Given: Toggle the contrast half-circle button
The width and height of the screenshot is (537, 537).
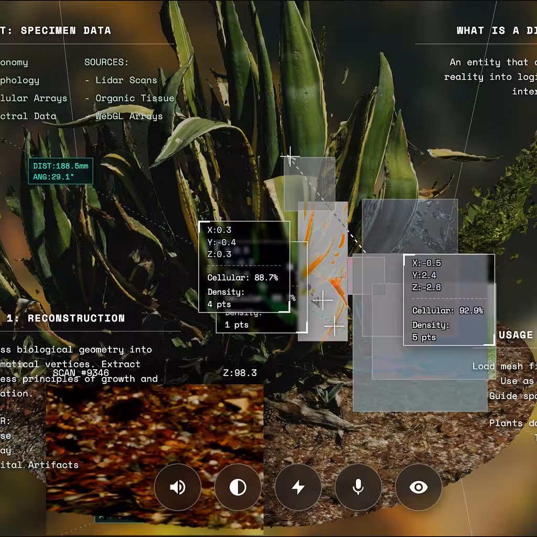Looking at the screenshot, I should [x=238, y=487].
